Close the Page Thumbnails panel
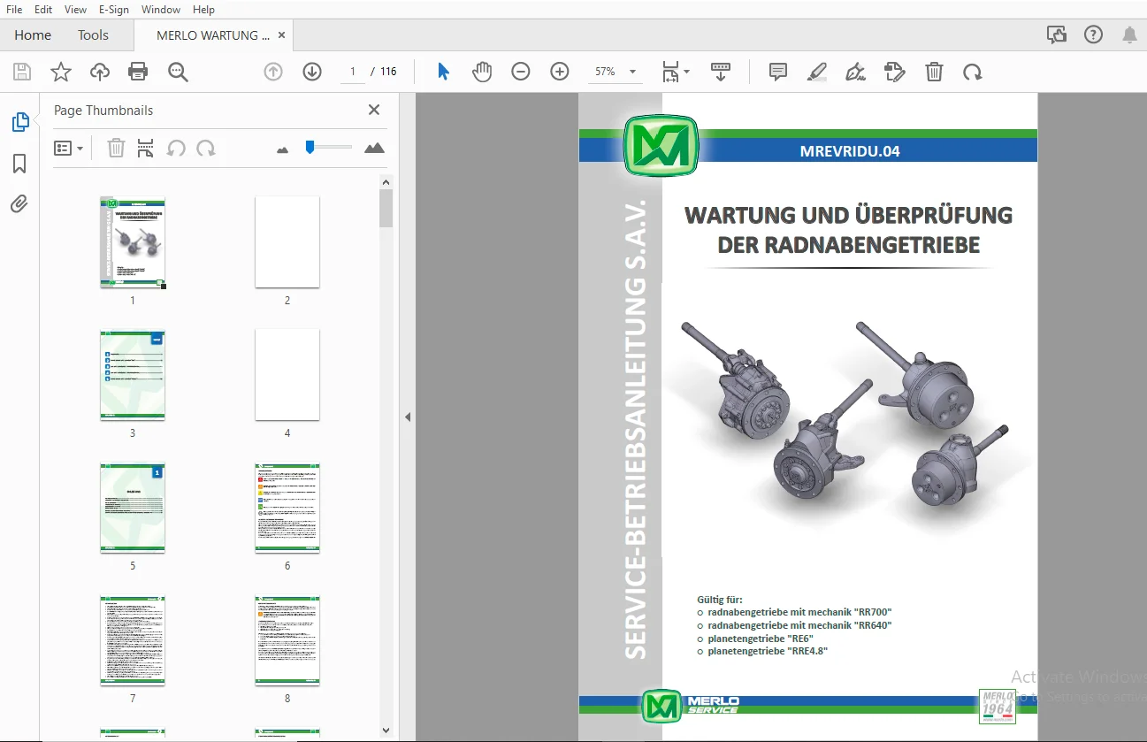Screen dimensions: 1147x742 coord(374,110)
